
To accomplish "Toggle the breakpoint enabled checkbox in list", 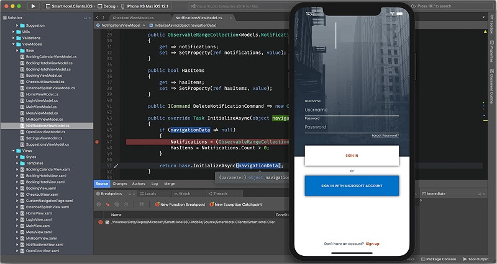I will (107, 222).
